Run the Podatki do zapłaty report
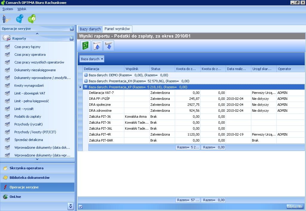Screen dimensions: 306x211 tap(28, 117)
